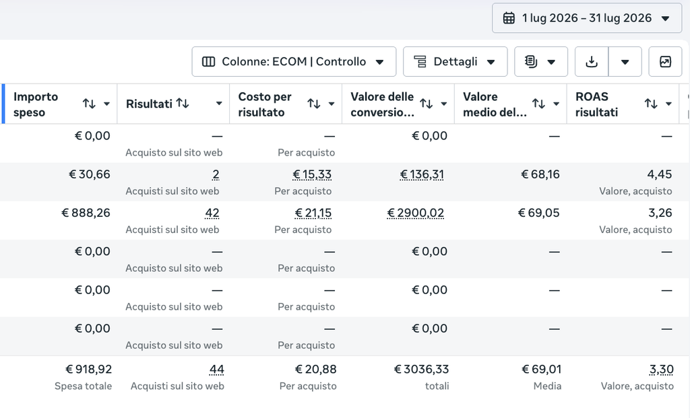
Task: Open Costo per risultato column menu arrow
Action: (x=332, y=104)
